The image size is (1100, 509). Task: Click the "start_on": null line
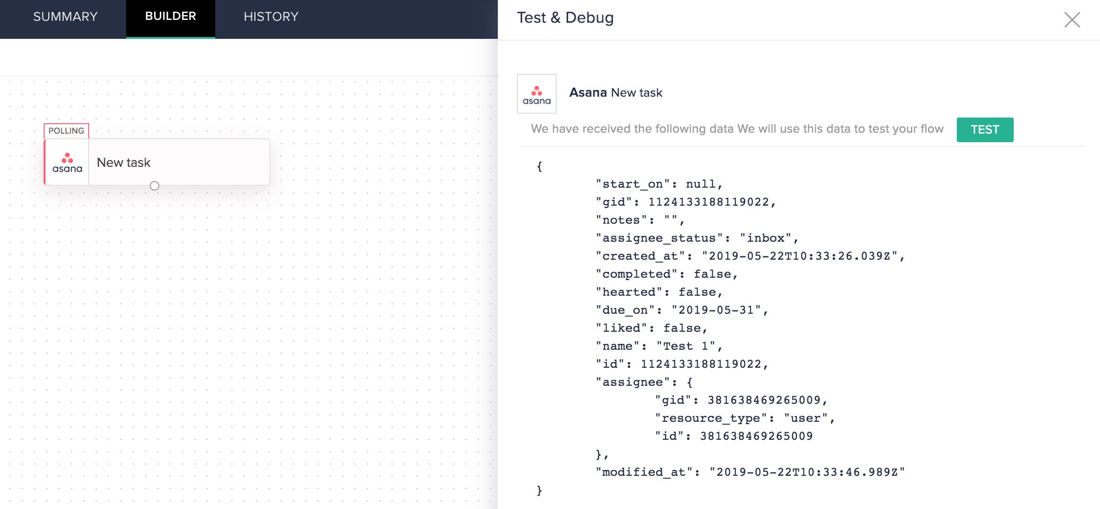[659, 184]
